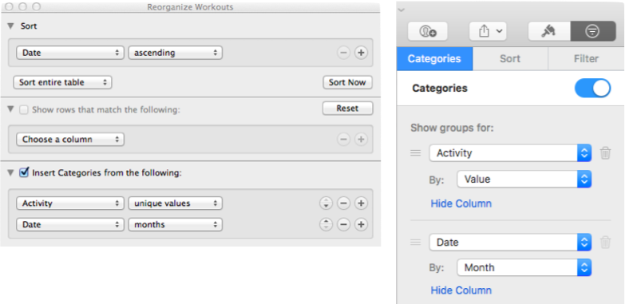Switch to the Sort tab
The height and width of the screenshot is (304, 625).
(x=510, y=58)
